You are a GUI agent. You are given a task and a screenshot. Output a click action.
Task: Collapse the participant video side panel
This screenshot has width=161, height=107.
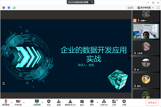(x=130, y=56)
